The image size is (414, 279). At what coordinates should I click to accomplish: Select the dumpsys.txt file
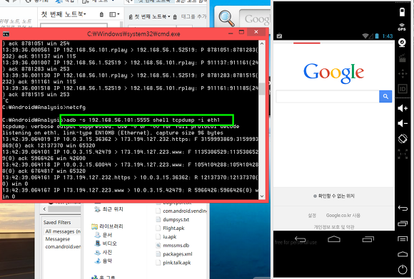pos(173,219)
